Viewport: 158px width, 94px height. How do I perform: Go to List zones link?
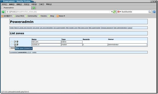(36, 28)
